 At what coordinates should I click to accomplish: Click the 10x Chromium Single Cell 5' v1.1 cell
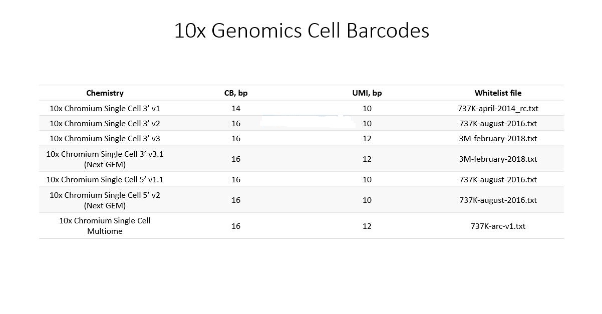(105, 179)
